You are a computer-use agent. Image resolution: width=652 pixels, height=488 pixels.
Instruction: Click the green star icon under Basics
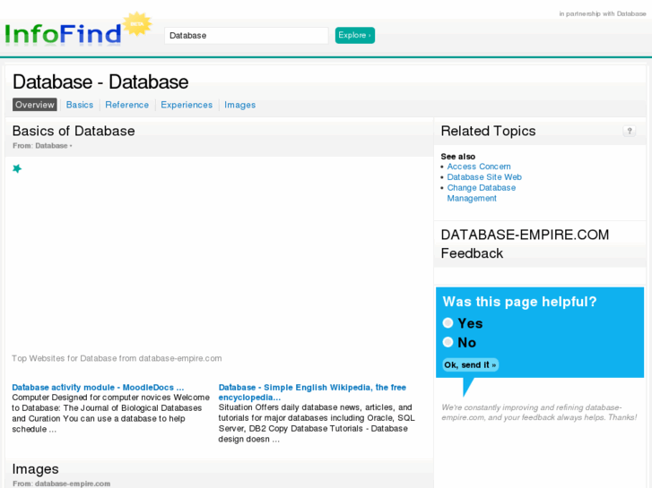(x=17, y=168)
